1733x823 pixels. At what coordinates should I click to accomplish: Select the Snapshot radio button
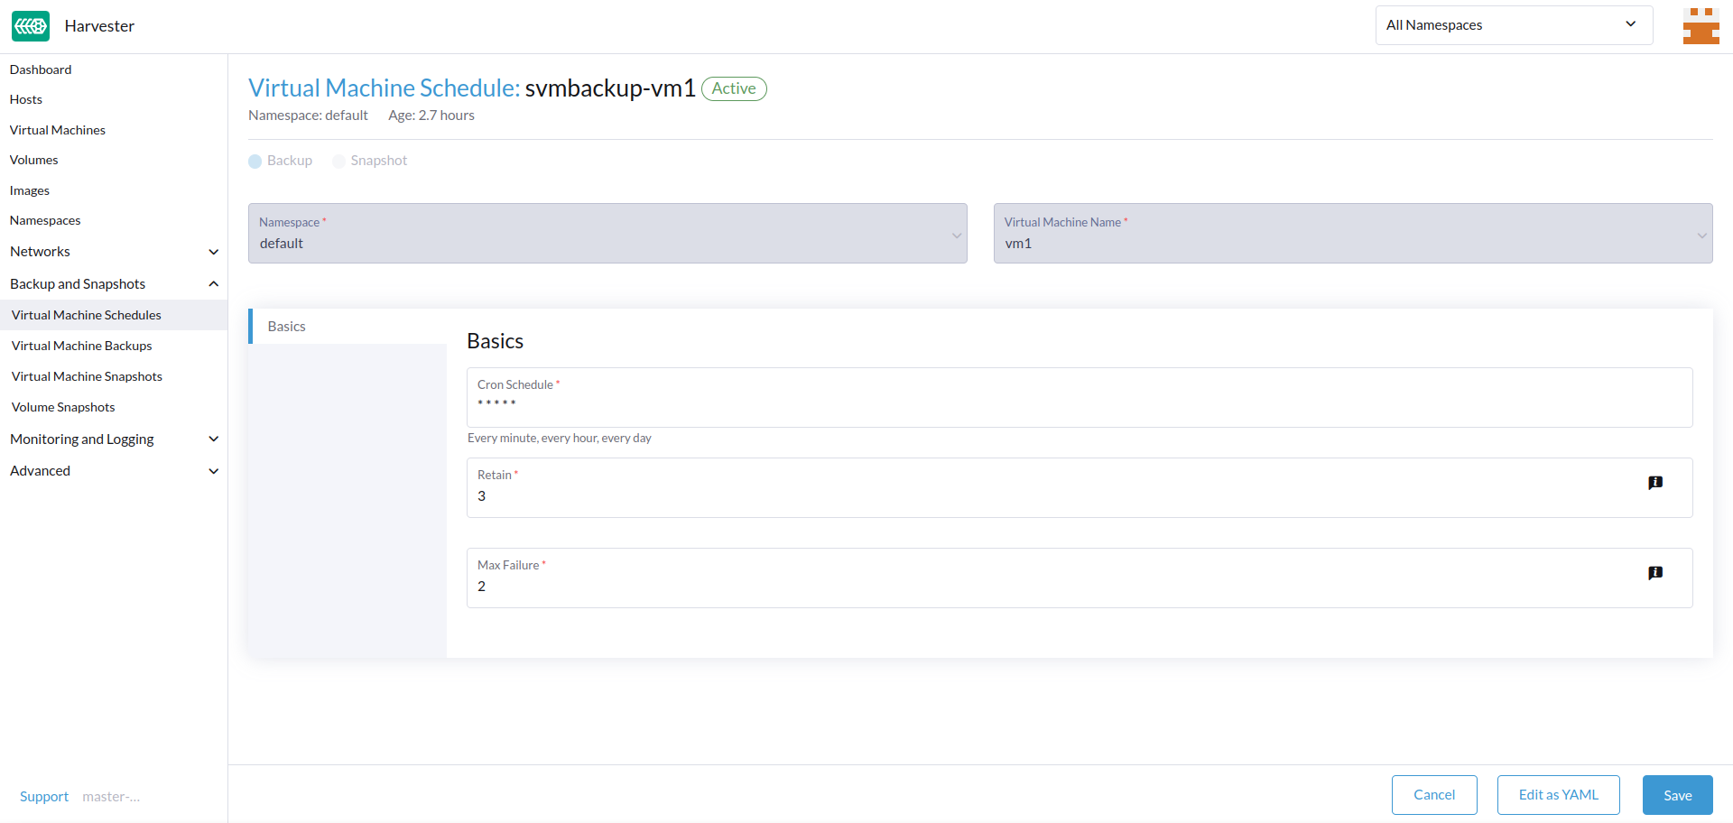click(339, 162)
